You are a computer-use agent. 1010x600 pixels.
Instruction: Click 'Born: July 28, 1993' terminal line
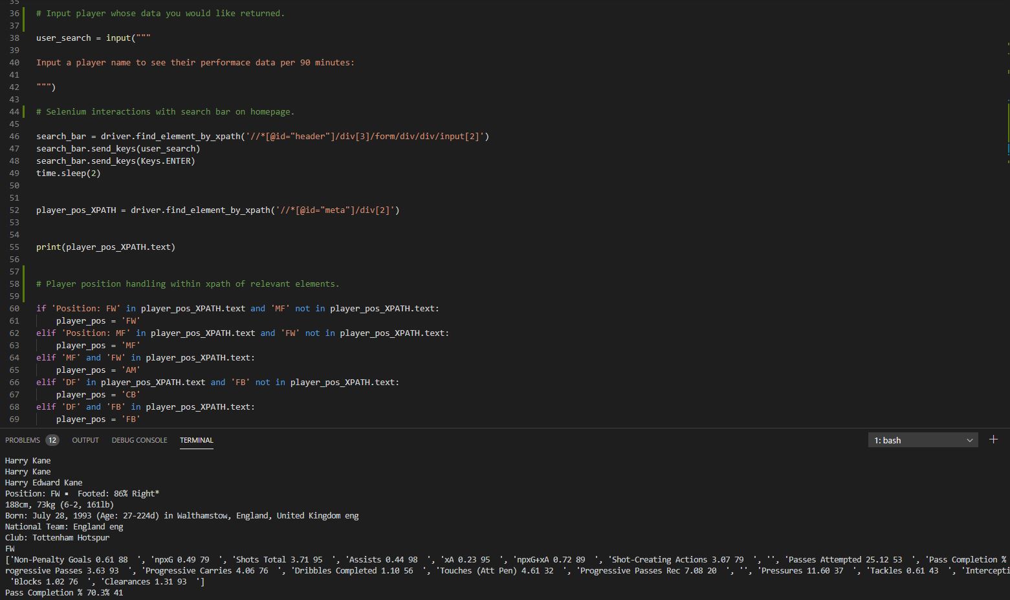(x=182, y=516)
